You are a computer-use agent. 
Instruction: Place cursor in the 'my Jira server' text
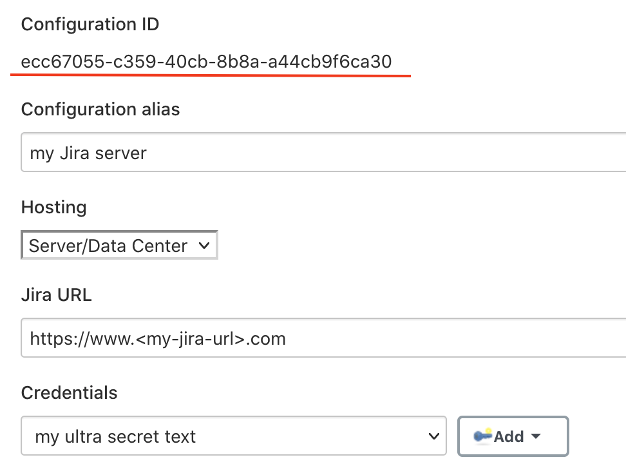pyautogui.click(x=88, y=153)
